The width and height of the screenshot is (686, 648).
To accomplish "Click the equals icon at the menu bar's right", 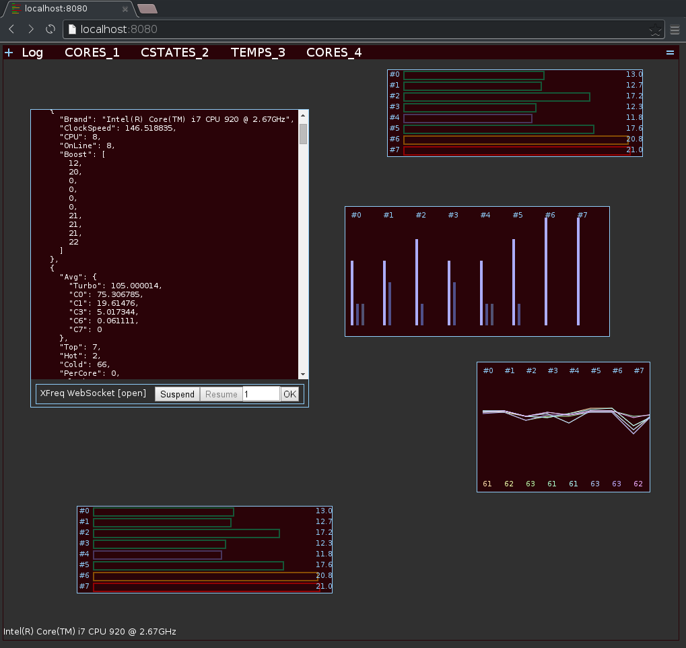I will click(670, 53).
